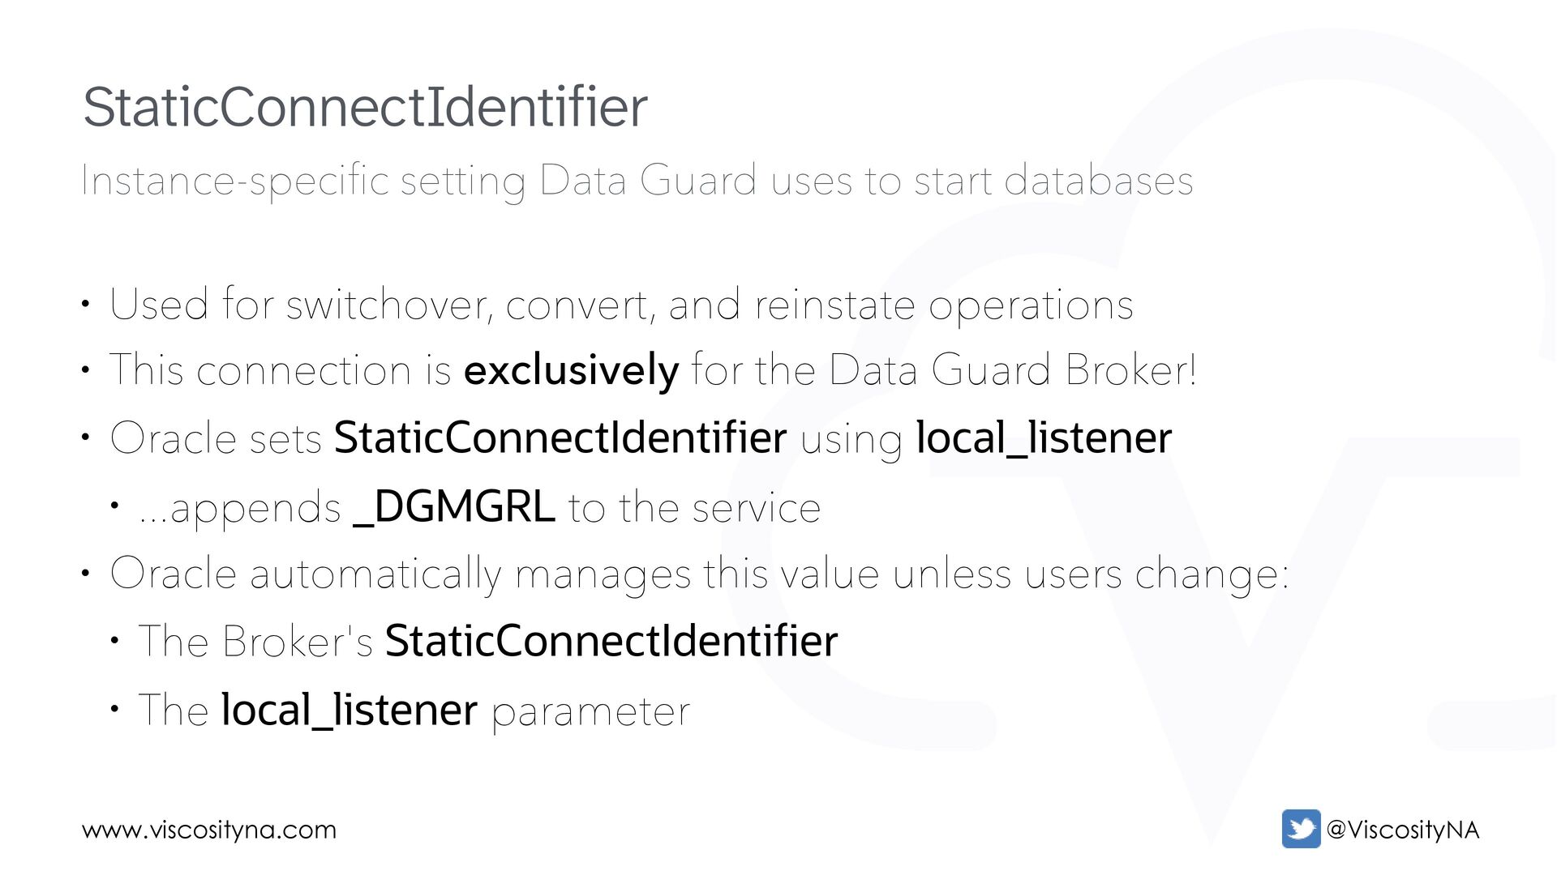Click bold local_listener after the word using
Viewport: 1557px width, 875px height.
point(1043,437)
